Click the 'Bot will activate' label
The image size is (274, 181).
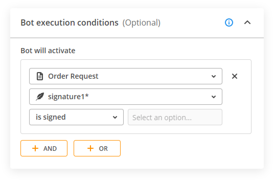coord(48,51)
